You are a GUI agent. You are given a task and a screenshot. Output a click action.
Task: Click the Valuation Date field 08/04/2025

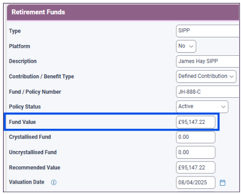pos(196,182)
